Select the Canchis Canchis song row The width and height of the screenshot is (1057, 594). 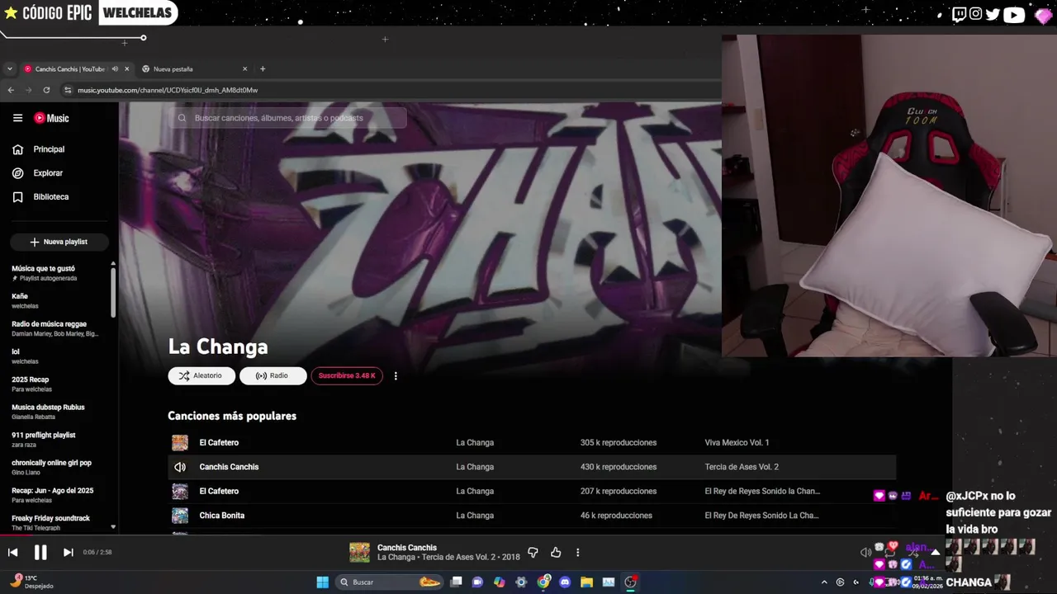532,467
